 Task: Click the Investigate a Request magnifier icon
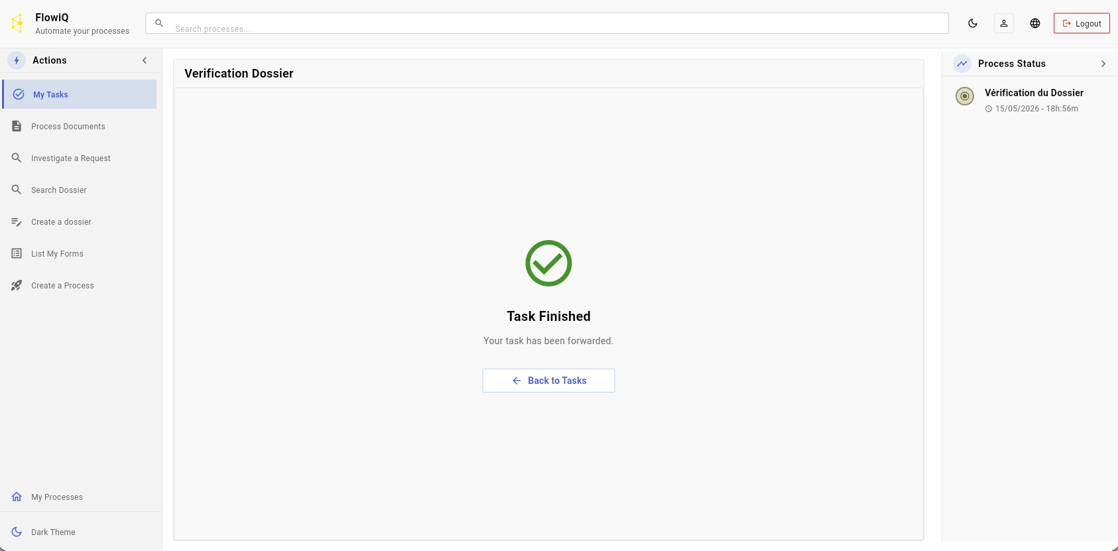pyautogui.click(x=17, y=158)
